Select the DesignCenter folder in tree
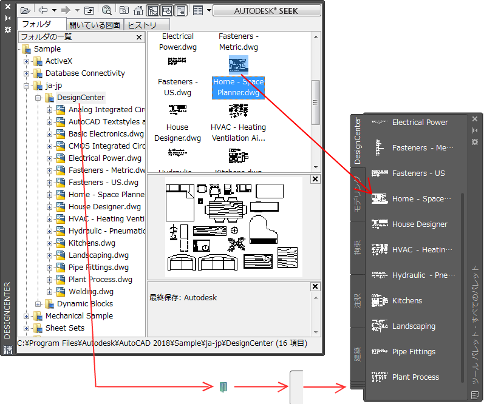Screen dimensions: 484x404 (x=81, y=98)
